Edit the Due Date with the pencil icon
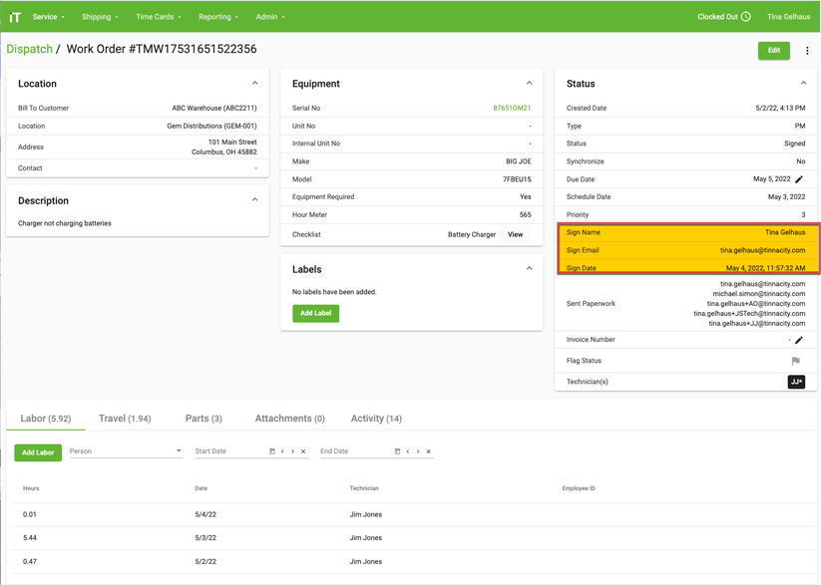The width and height of the screenshot is (821, 585). pyautogui.click(x=800, y=177)
